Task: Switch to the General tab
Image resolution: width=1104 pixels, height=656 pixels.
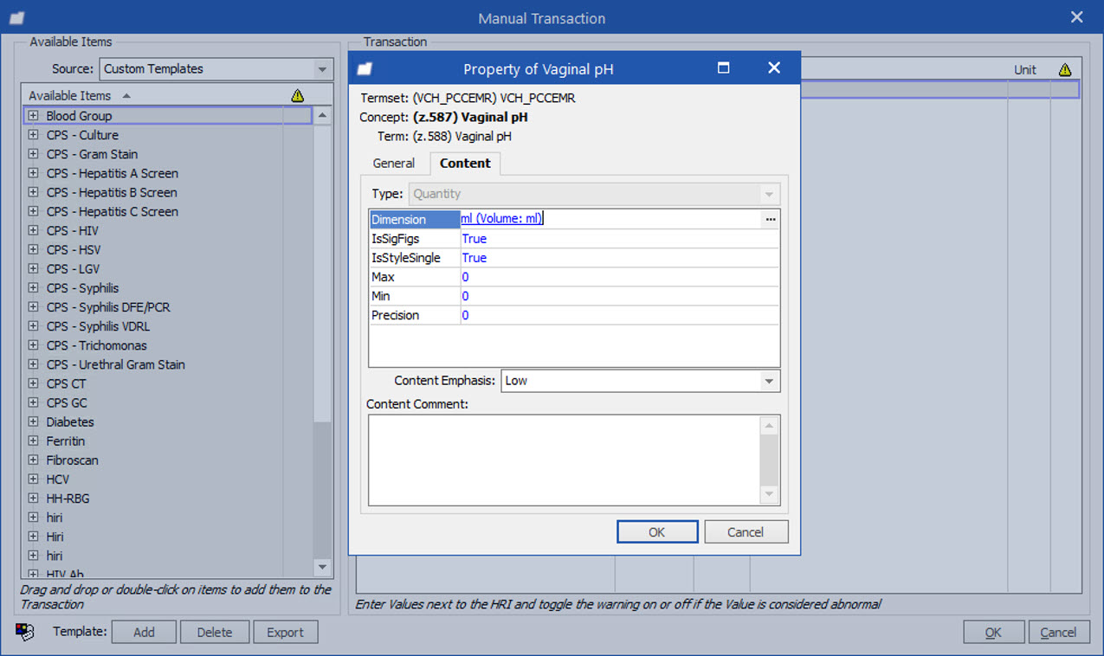Action: click(393, 163)
